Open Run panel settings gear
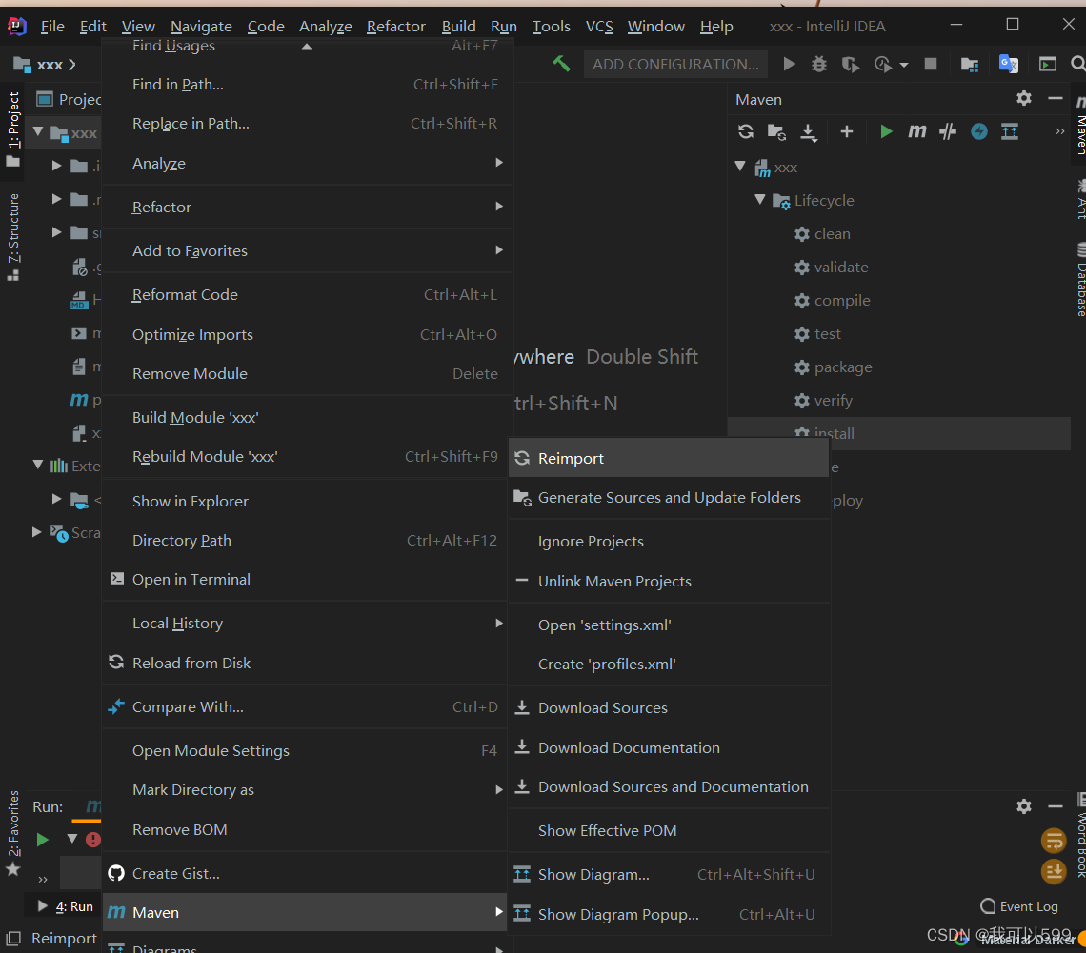 (x=1024, y=806)
